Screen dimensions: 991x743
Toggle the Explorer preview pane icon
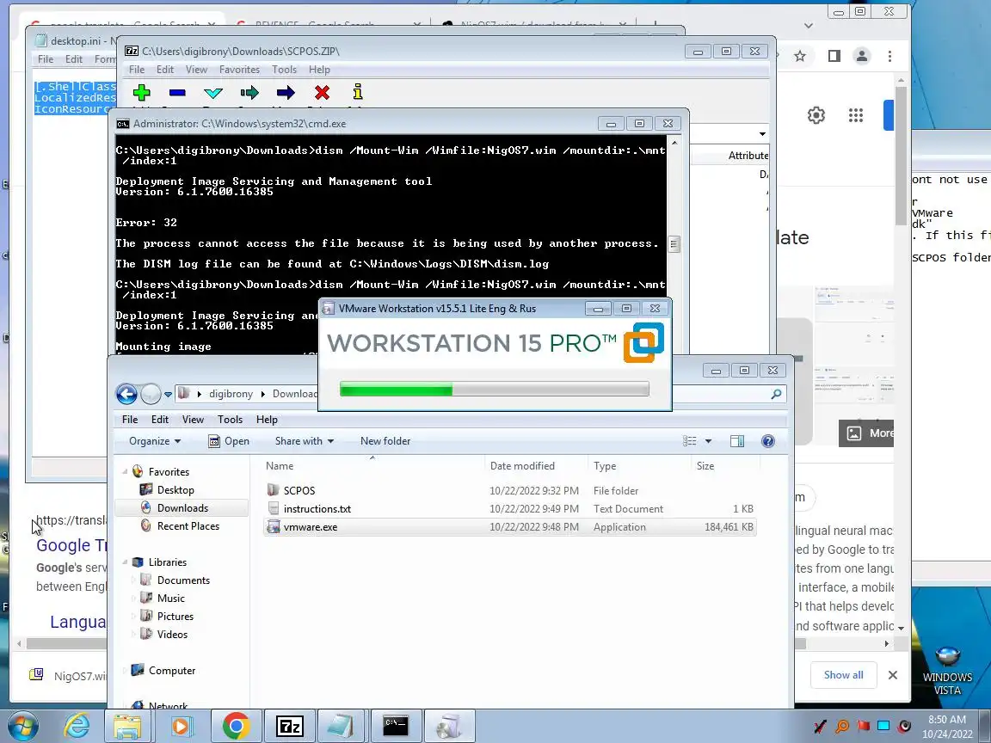pyautogui.click(x=737, y=441)
